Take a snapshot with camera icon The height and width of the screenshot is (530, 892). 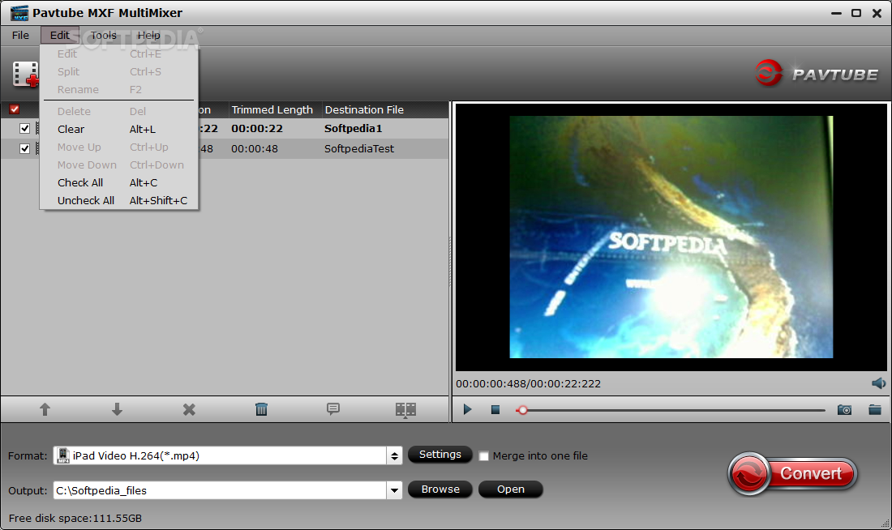pos(844,409)
